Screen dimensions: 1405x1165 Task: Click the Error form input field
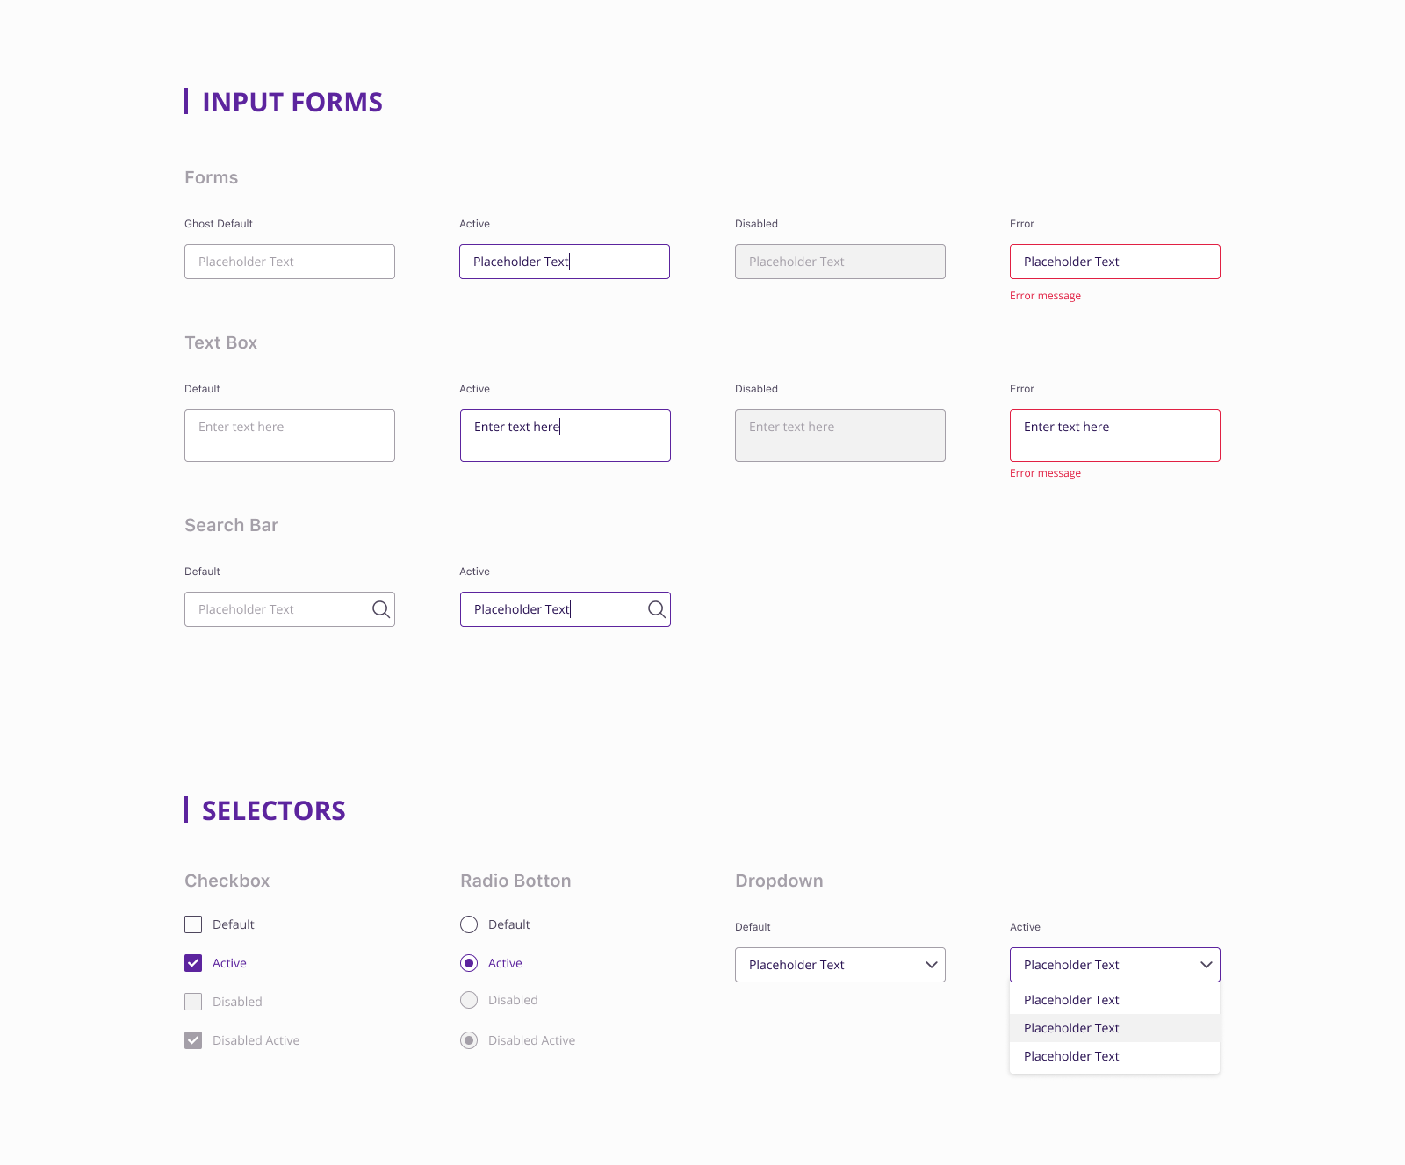coord(1115,262)
